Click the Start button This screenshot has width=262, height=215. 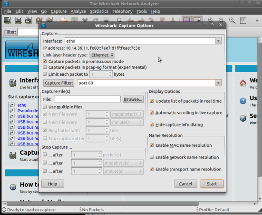tap(212, 184)
